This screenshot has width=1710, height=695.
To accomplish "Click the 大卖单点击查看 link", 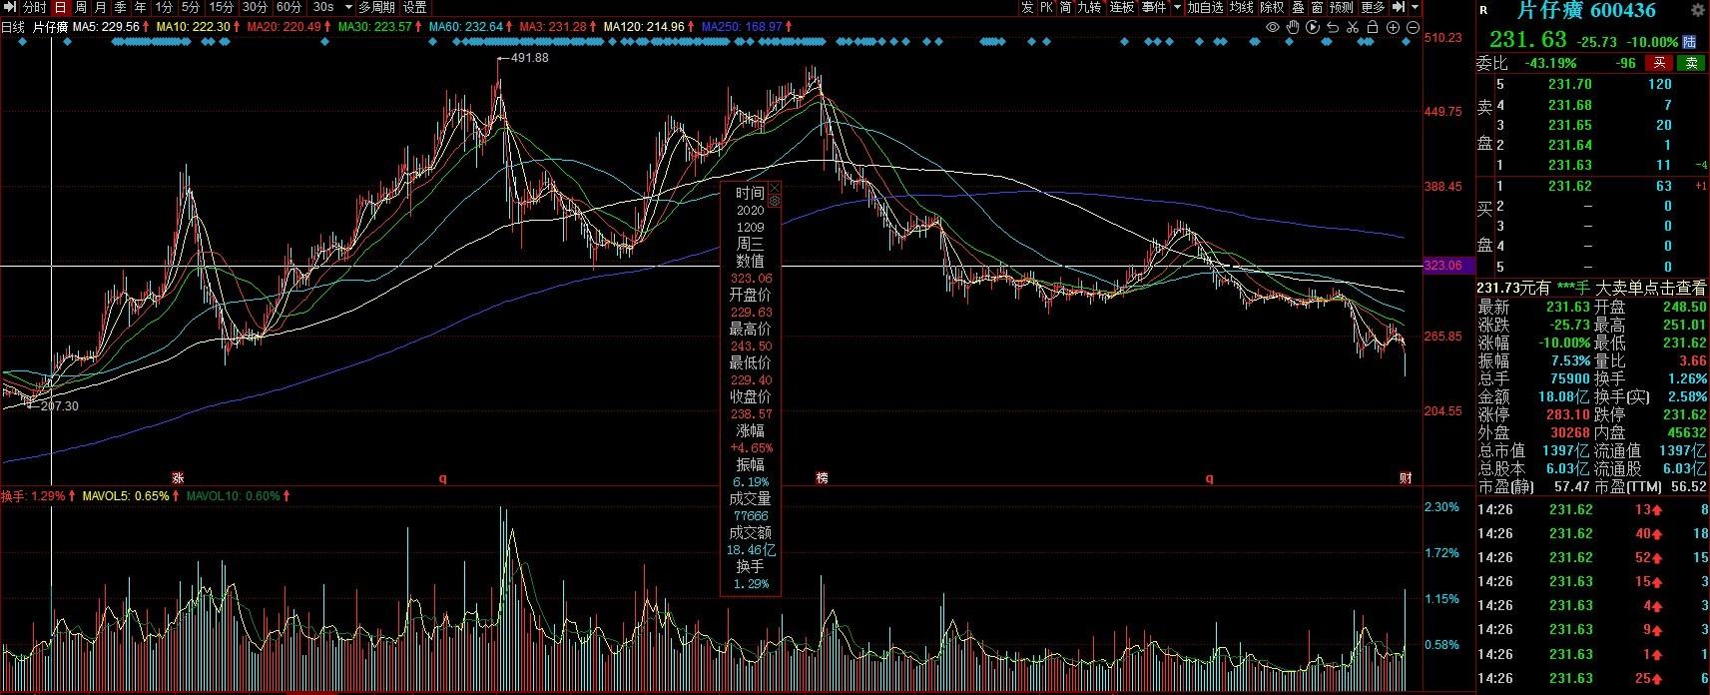I will point(1651,288).
